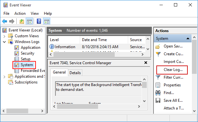The width and height of the screenshot is (198, 122).
Task: Click the Find binoculars icon
Action: coord(158,93)
